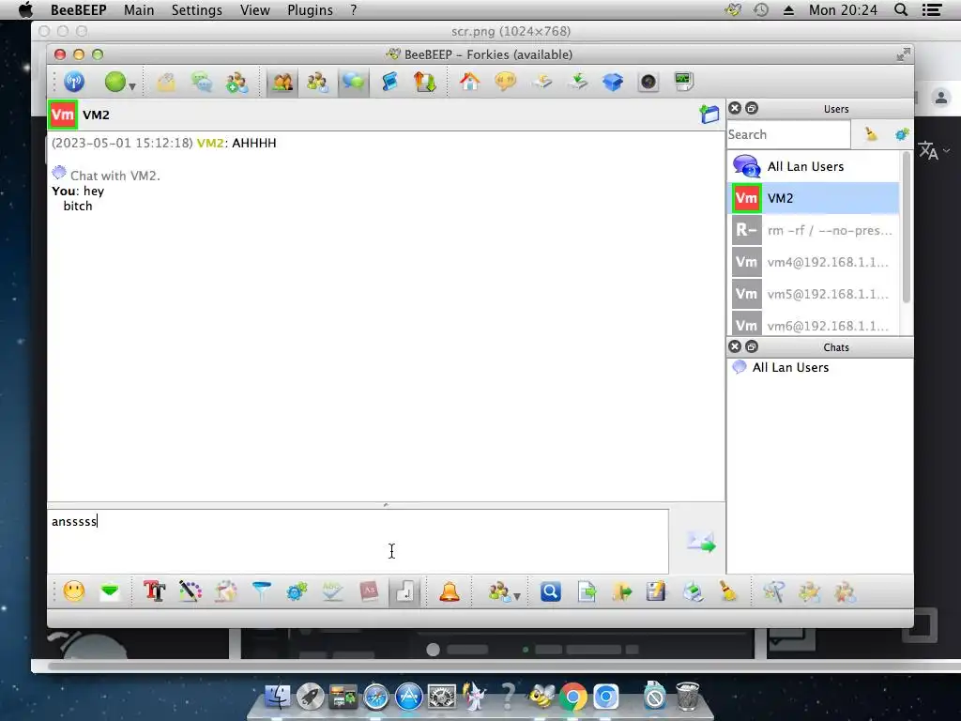Click the save chat notepad icon
The height and width of the screenshot is (721, 961).
pyautogui.click(x=656, y=591)
